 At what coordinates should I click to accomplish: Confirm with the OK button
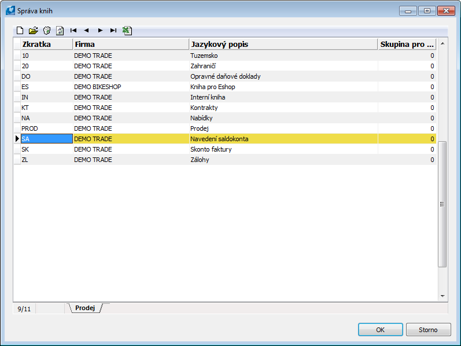[381, 330]
